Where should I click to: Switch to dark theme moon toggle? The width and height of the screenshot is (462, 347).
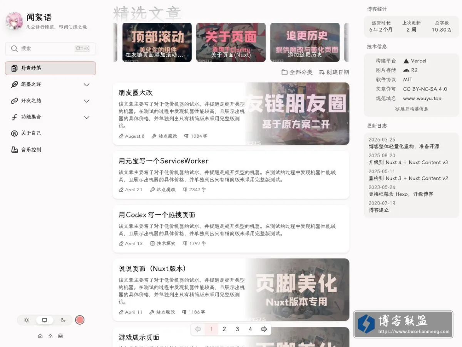tap(63, 320)
